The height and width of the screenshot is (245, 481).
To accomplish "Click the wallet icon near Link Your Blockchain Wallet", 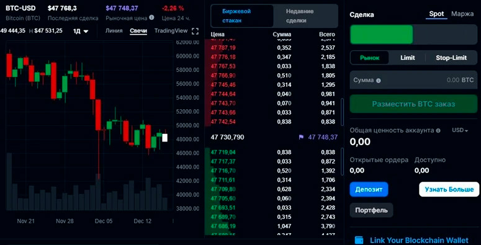I will 359,240.
